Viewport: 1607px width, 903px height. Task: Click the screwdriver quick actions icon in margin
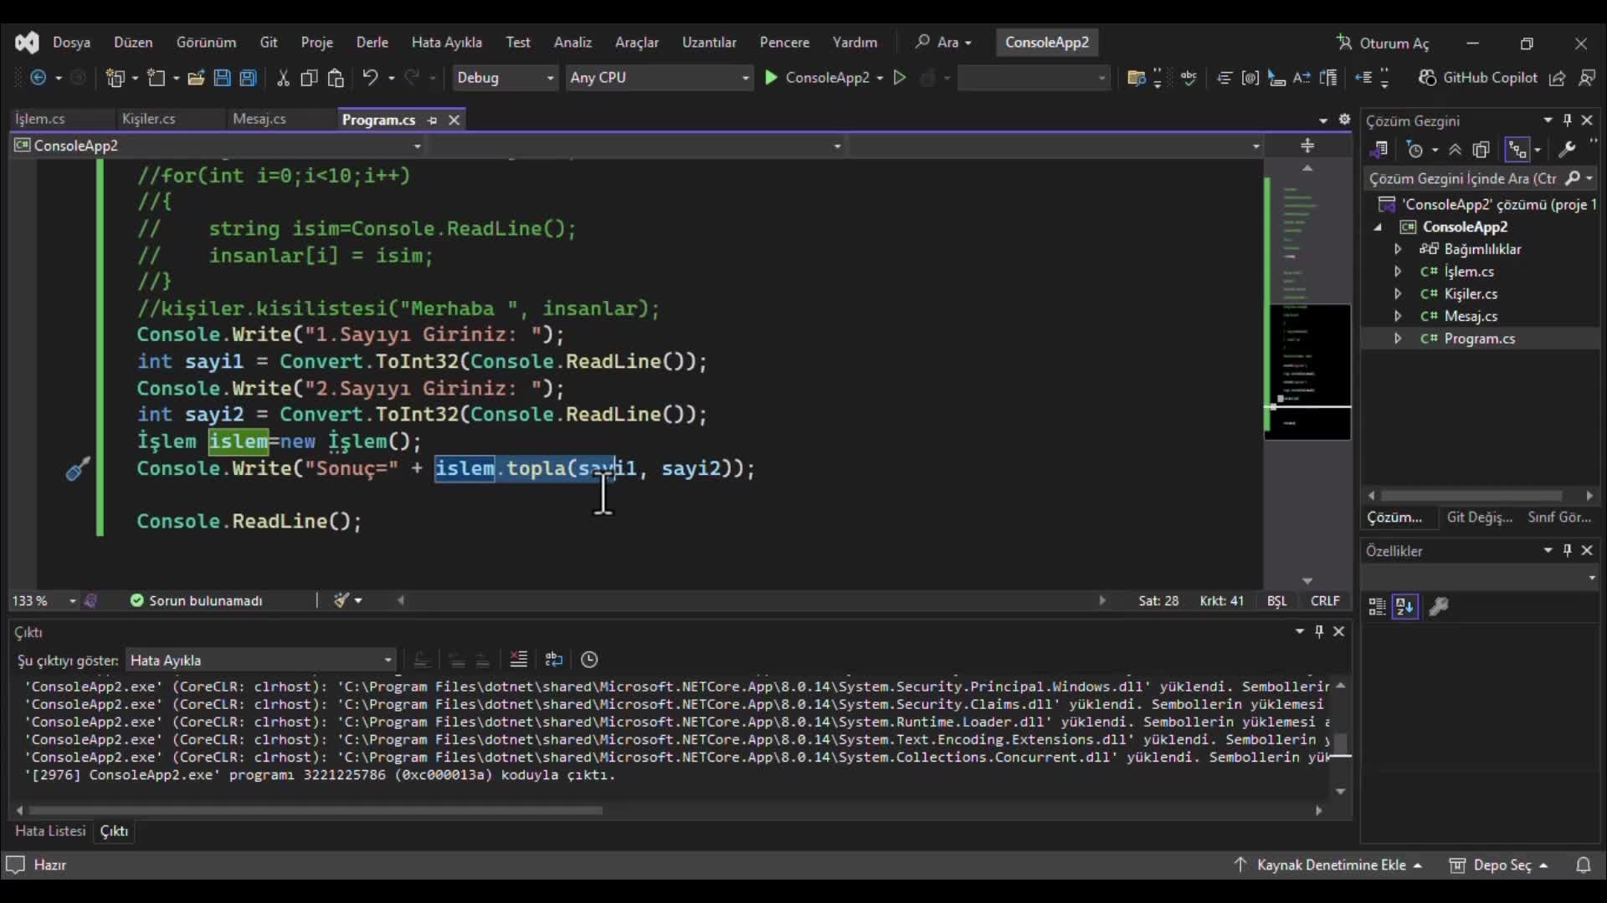coord(77,469)
